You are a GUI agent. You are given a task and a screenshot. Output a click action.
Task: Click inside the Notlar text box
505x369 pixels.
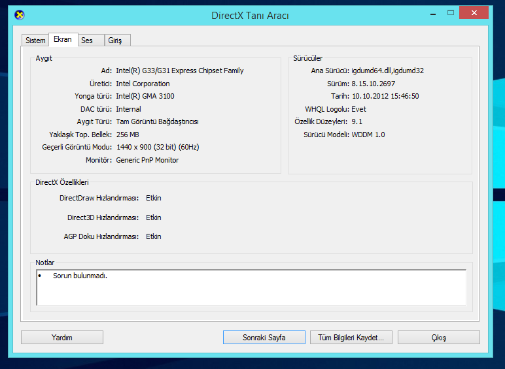pos(251,287)
